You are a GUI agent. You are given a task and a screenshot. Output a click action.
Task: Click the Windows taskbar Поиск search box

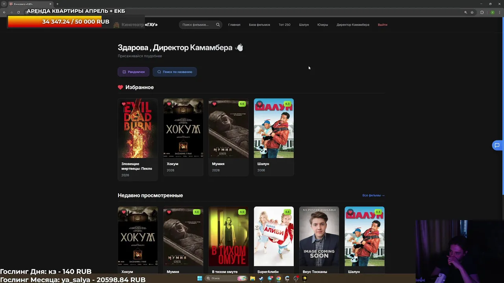(226, 278)
